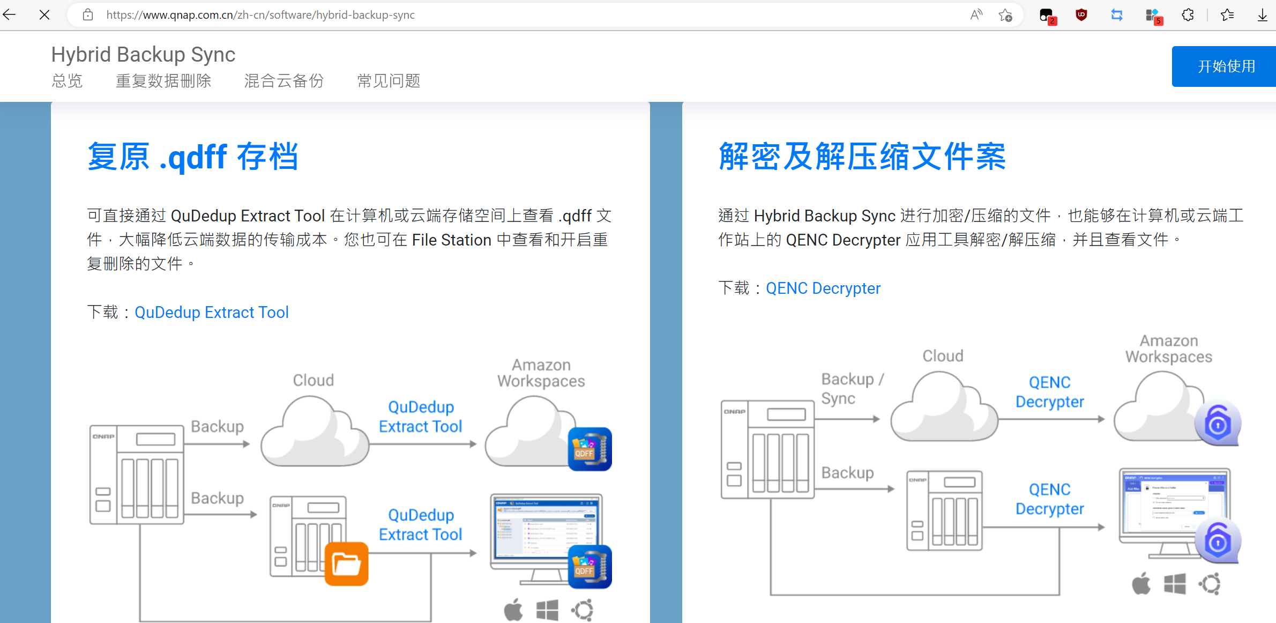Switch to the 混合云备份 tab
Viewport: 1276px width, 623px height.
284,81
